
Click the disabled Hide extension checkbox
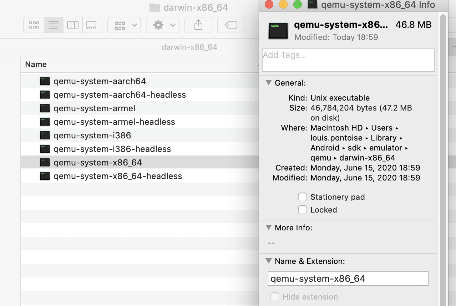[x=275, y=297]
